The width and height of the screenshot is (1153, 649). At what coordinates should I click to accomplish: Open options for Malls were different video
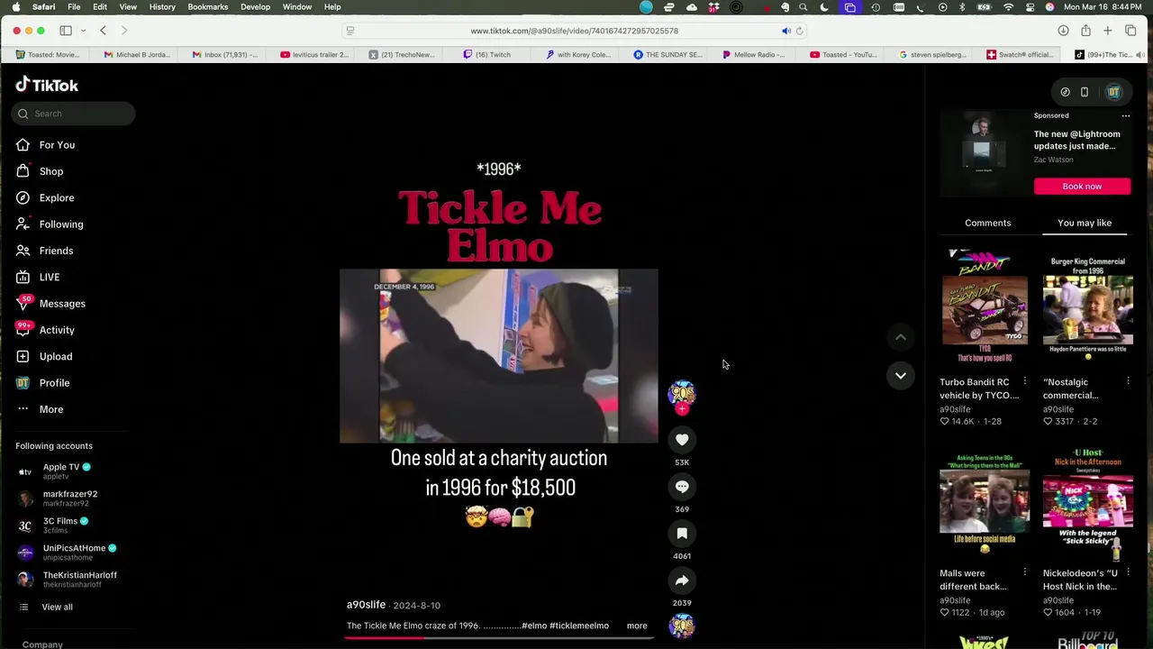(x=1024, y=572)
